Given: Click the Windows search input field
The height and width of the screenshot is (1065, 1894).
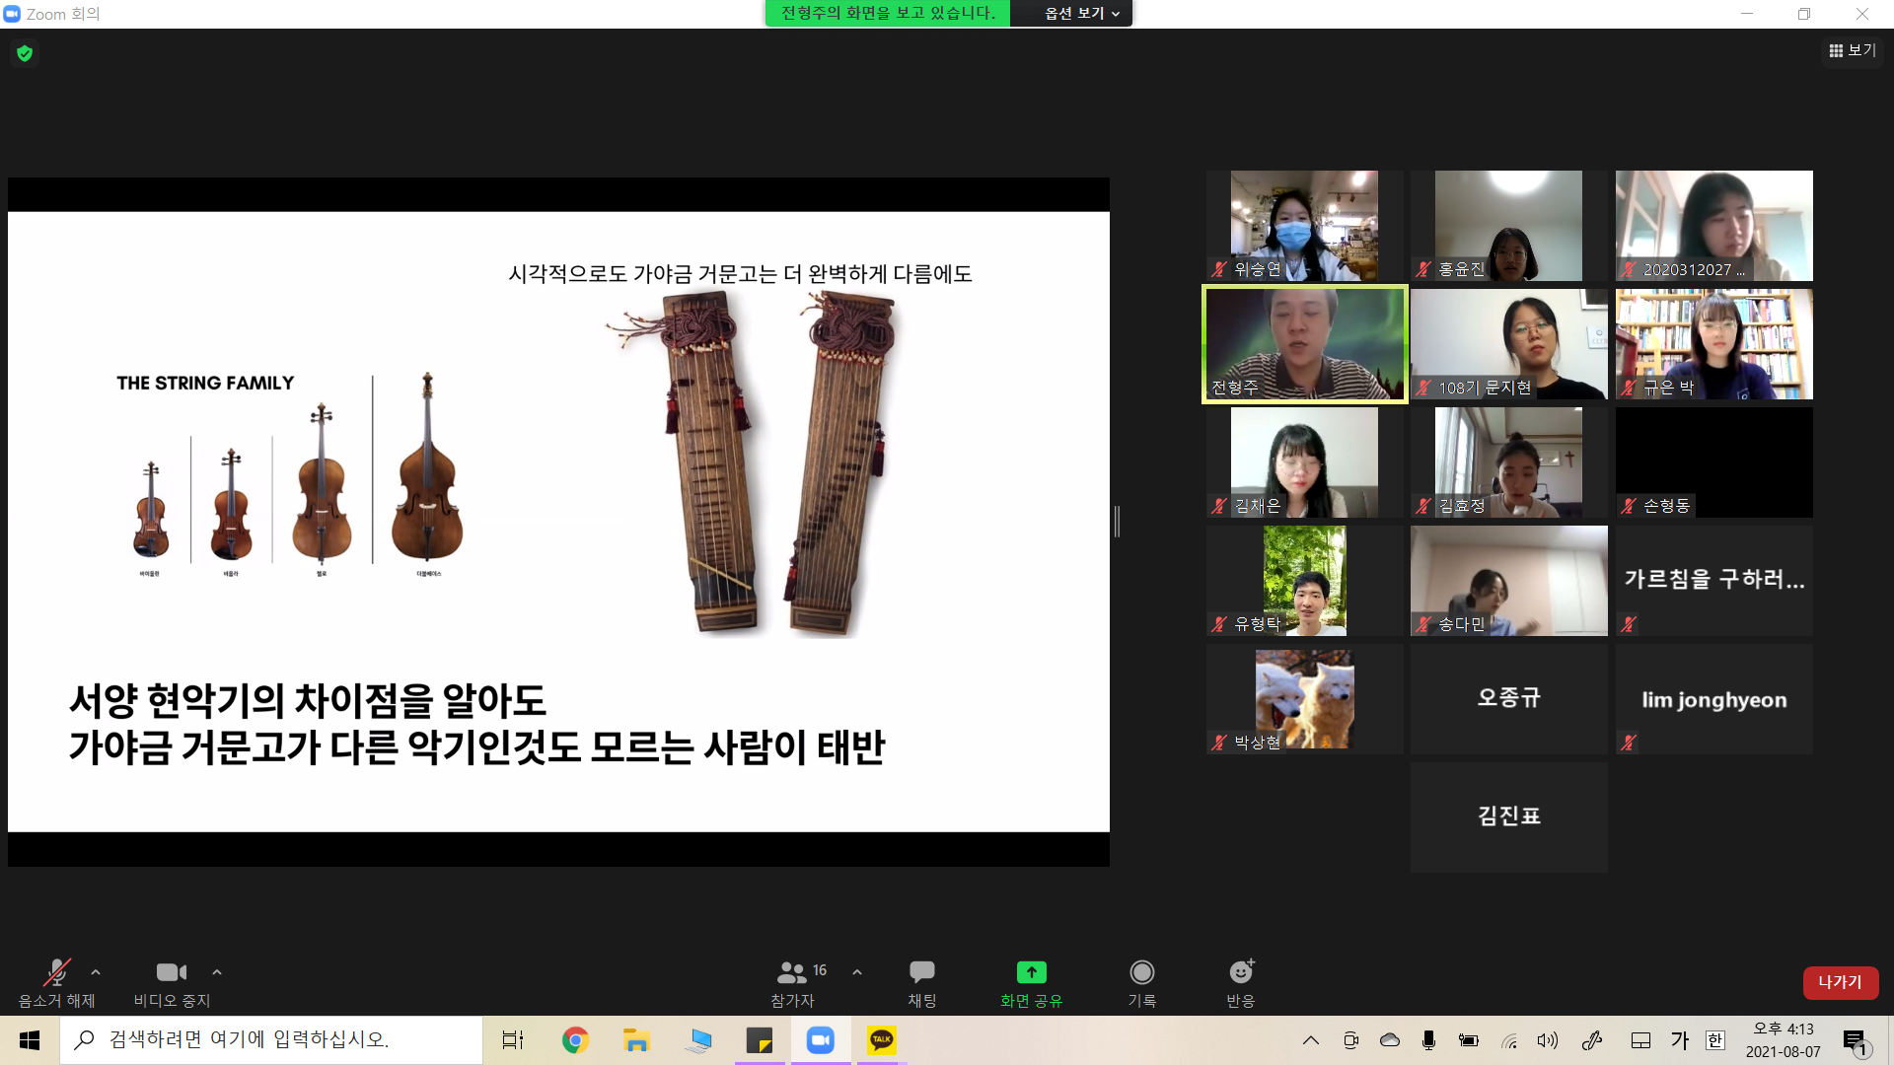Looking at the screenshot, I should 271,1039.
